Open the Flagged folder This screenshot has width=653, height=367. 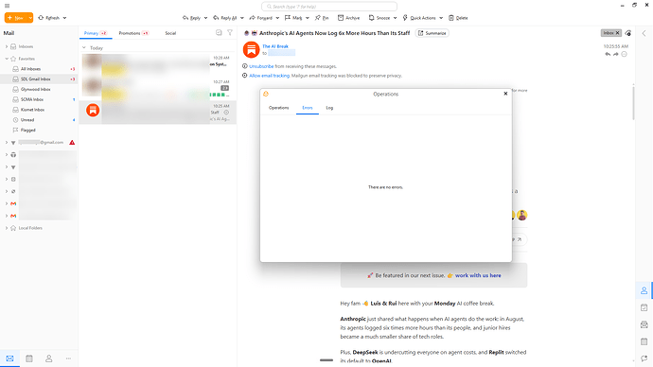point(27,131)
